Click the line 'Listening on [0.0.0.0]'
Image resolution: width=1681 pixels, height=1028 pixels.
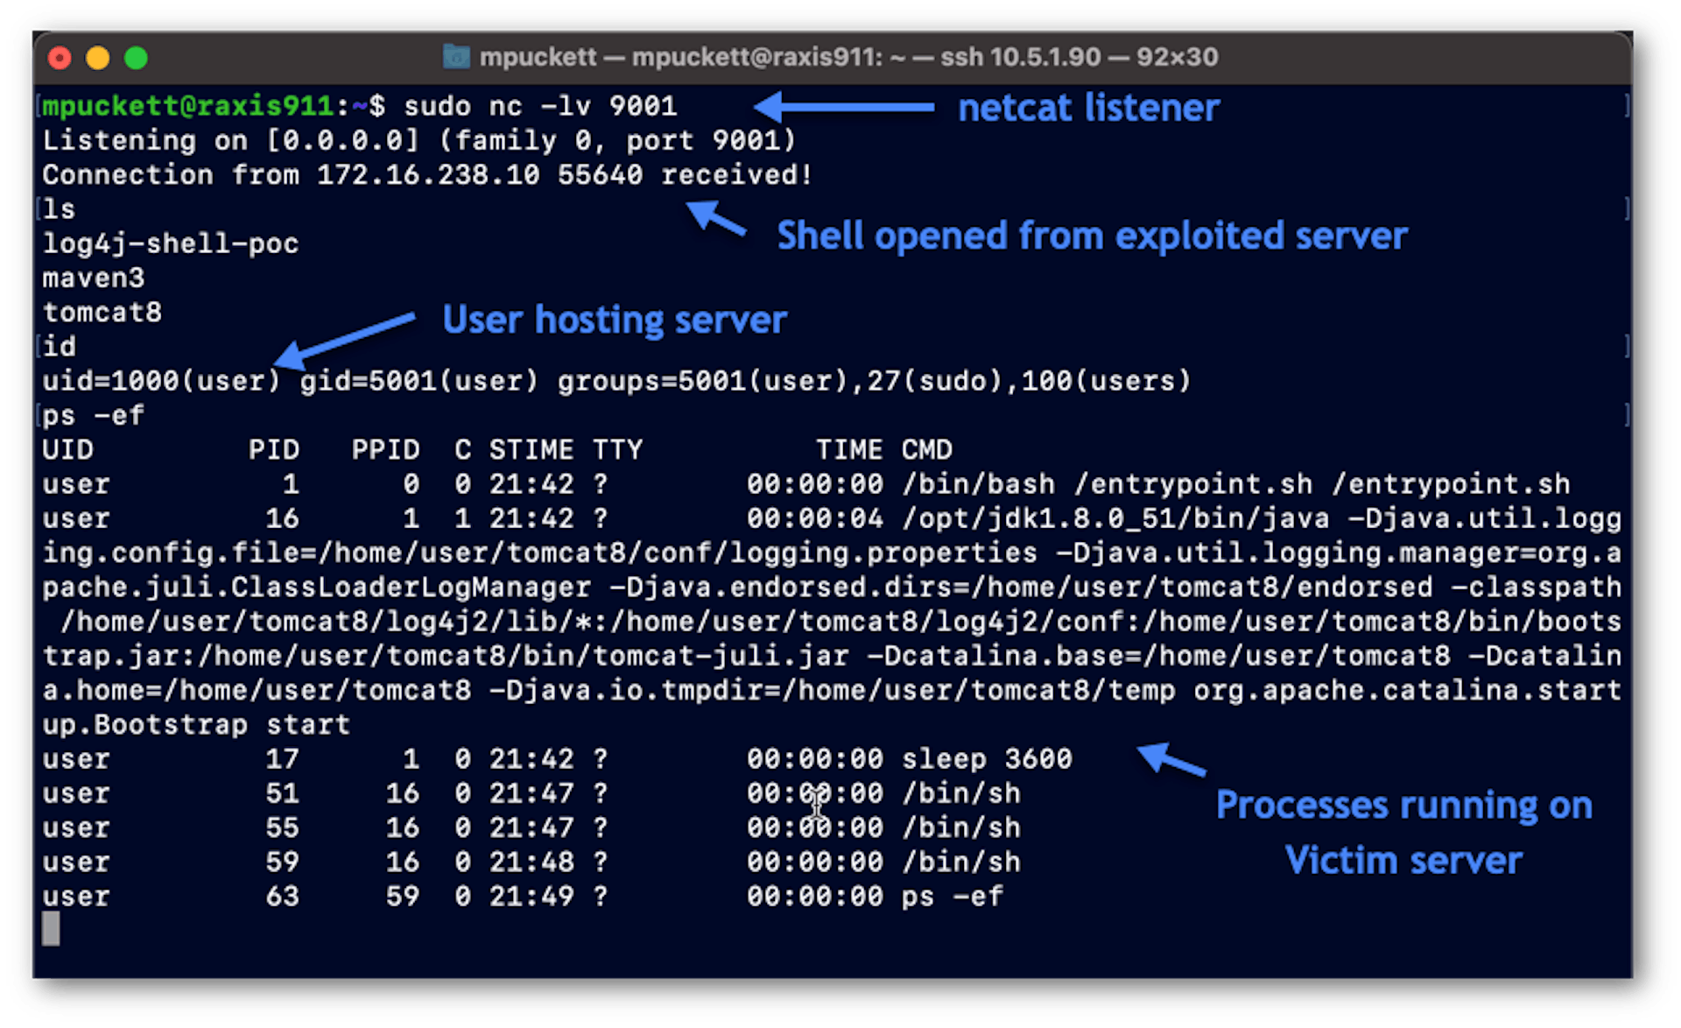[x=231, y=140]
